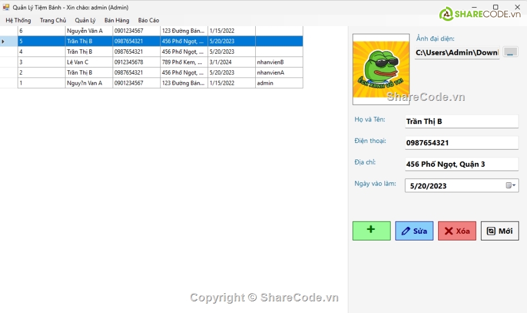Click the Địa chỉ input field
527x313 pixels.
461,164
